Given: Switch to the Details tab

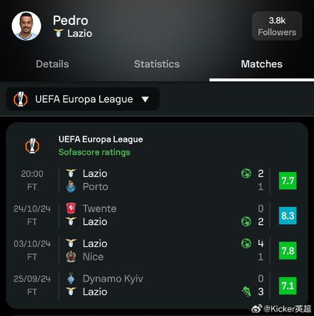Looking at the screenshot, I should click(52, 64).
